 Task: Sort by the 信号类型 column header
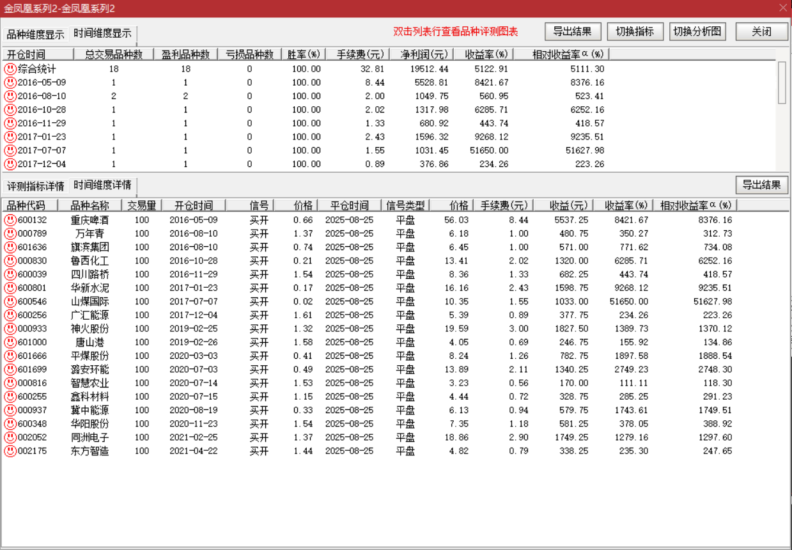pos(406,205)
